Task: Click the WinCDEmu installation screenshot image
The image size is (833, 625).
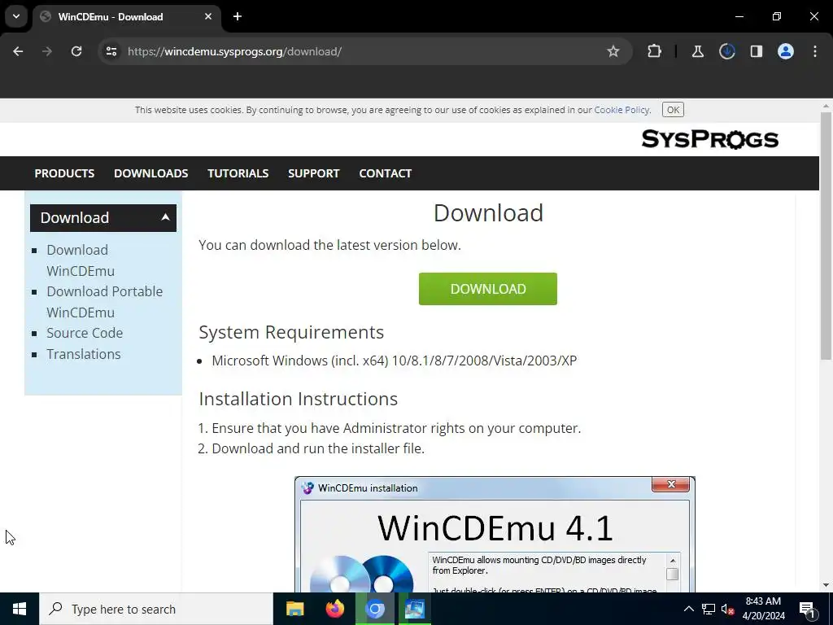Action: tap(495, 534)
